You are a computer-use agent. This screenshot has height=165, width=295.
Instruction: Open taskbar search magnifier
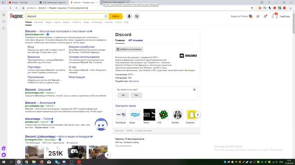(11, 162)
